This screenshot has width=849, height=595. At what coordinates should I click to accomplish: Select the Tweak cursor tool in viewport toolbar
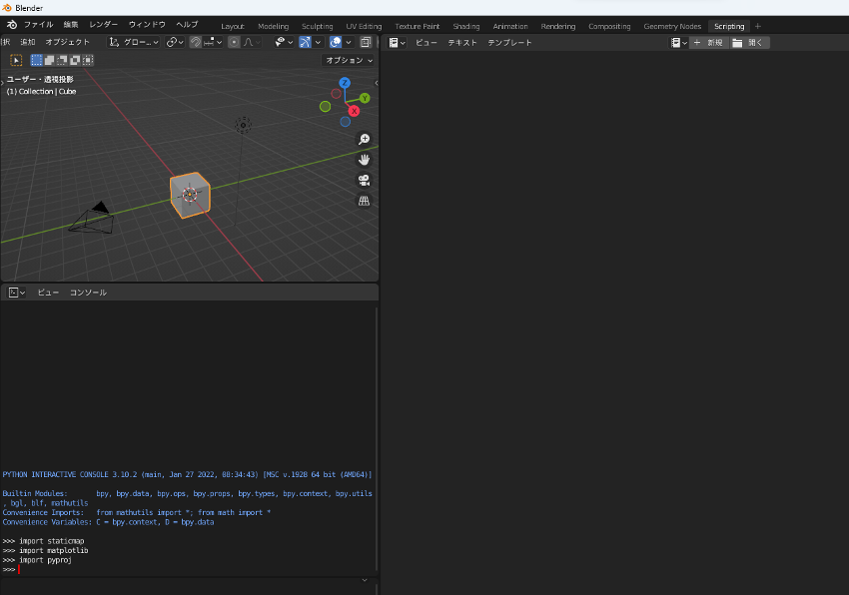tap(17, 60)
